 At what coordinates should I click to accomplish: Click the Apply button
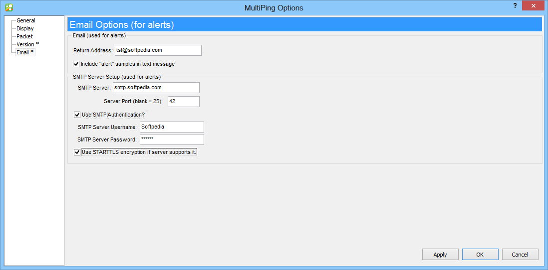click(440, 254)
